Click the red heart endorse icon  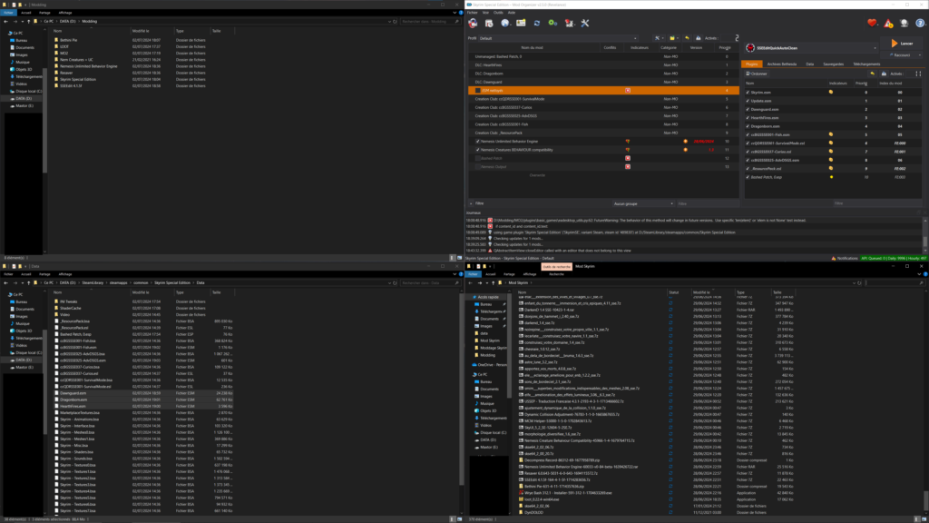872,23
